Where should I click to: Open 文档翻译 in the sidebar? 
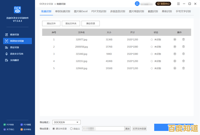point(17,60)
